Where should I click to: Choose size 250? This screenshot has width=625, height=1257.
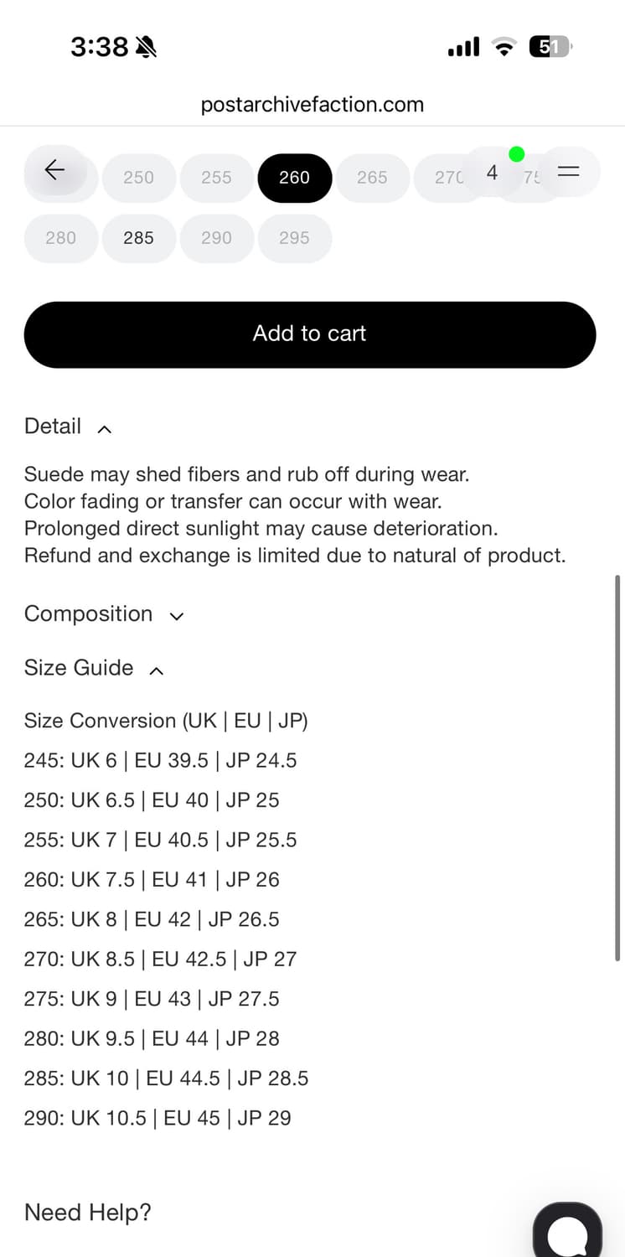tap(138, 178)
